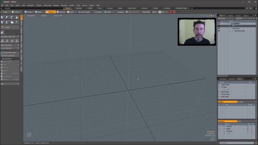Image resolution: width=258 pixels, height=145 pixels.
Task: Select the Directional Light item
Action: (x=239, y=31)
